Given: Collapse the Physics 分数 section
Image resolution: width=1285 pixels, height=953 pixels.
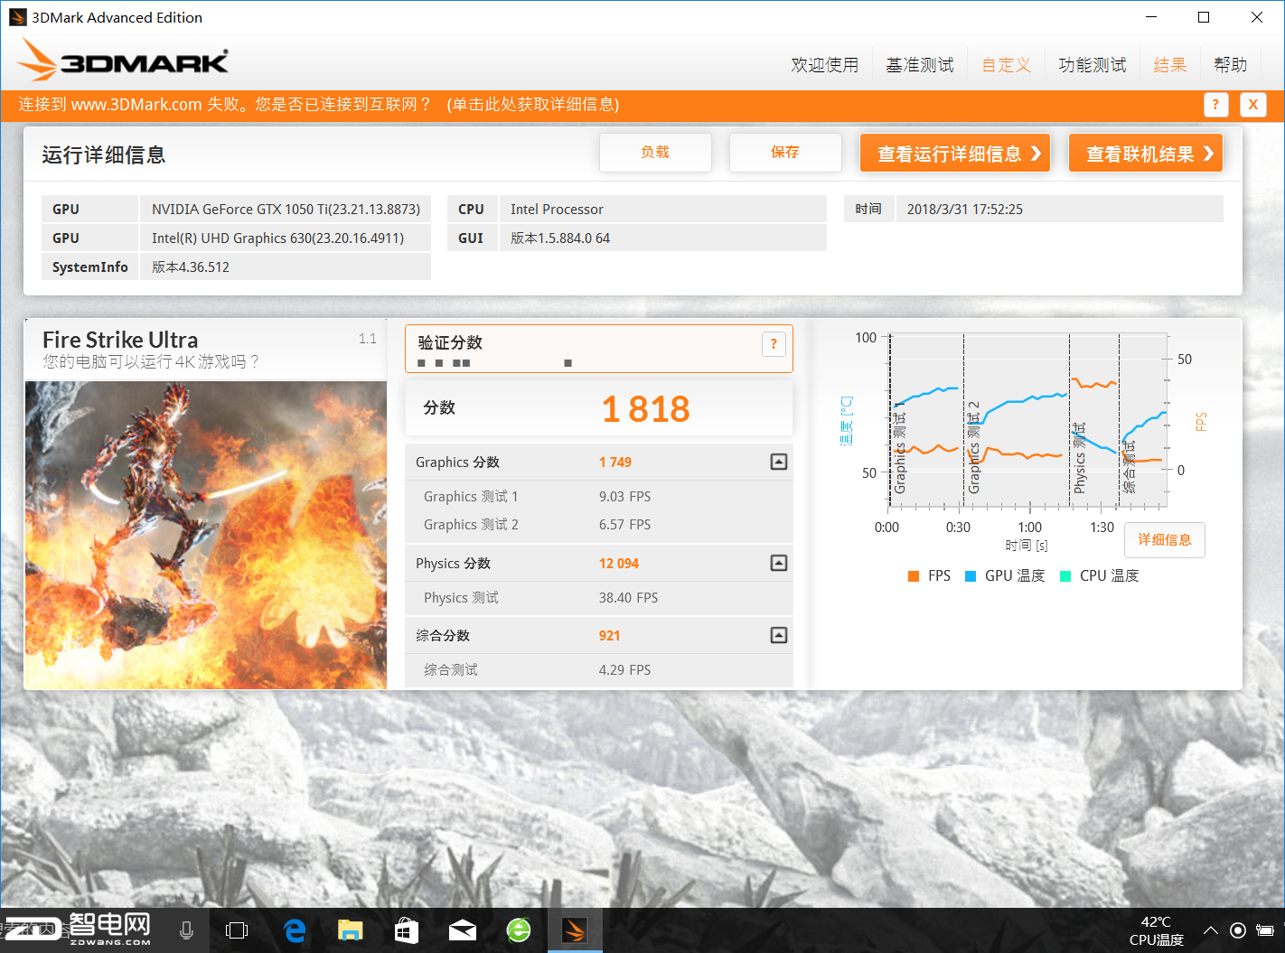Looking at the screenshot, I should 778,563.
